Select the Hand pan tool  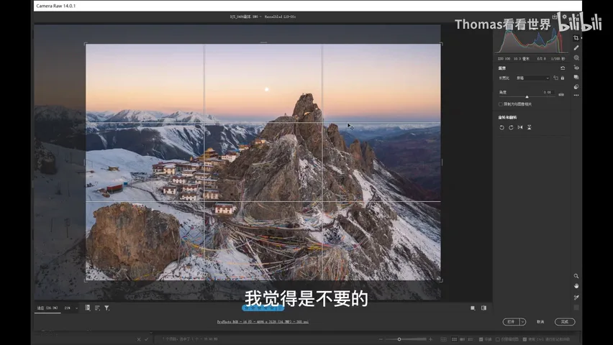576,286
